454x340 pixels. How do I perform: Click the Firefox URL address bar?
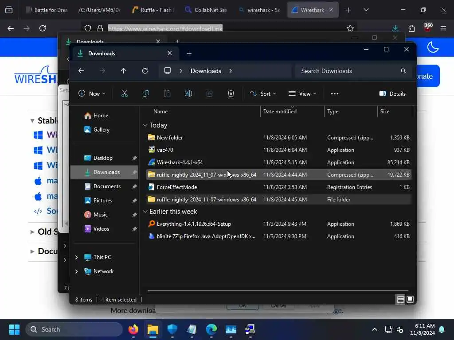[220, 28]
